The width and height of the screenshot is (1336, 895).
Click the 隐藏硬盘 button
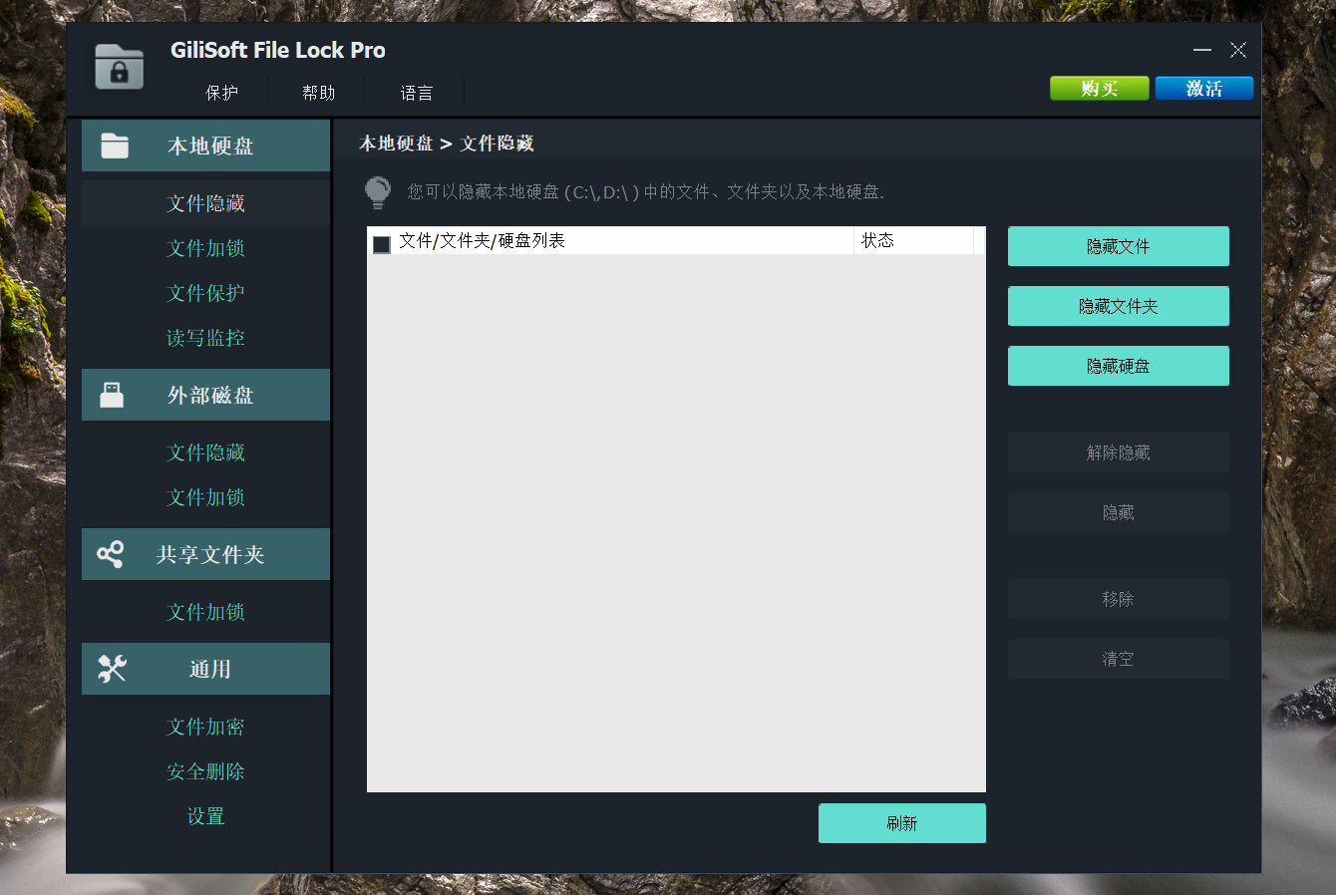point(1119,366)
